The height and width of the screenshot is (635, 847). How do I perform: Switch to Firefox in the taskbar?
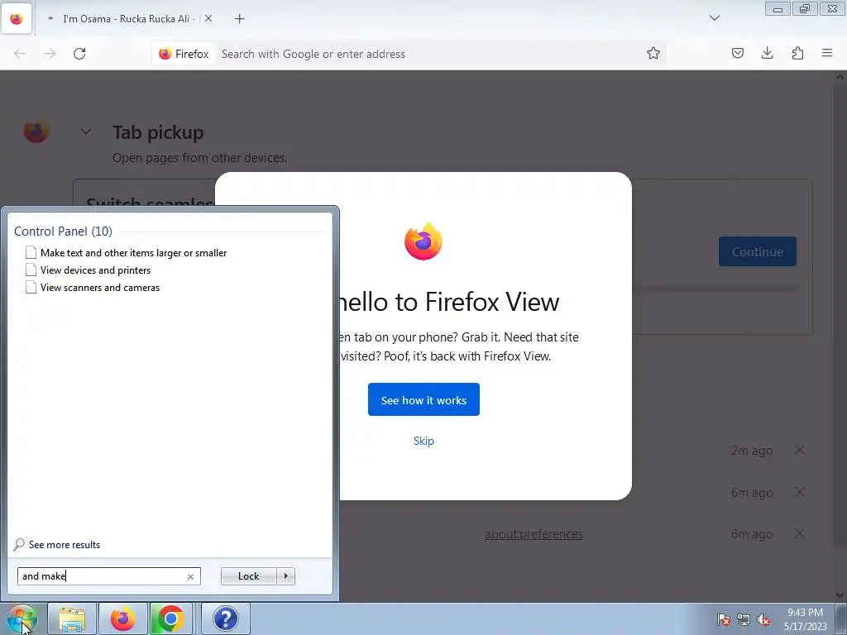[123, 618]
